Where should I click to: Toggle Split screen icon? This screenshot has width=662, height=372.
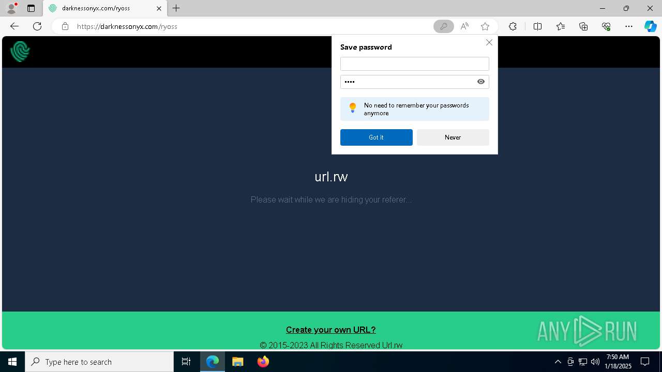(537, 26)
